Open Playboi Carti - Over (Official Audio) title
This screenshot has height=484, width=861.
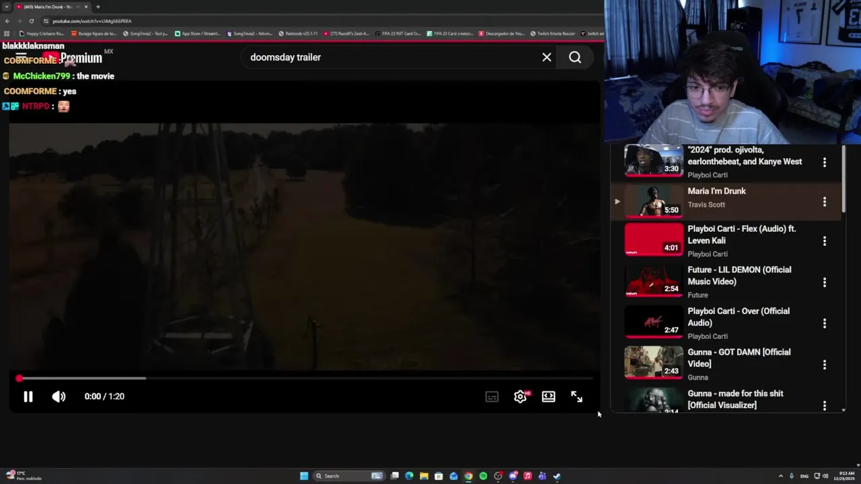click(x=739, y=317)
